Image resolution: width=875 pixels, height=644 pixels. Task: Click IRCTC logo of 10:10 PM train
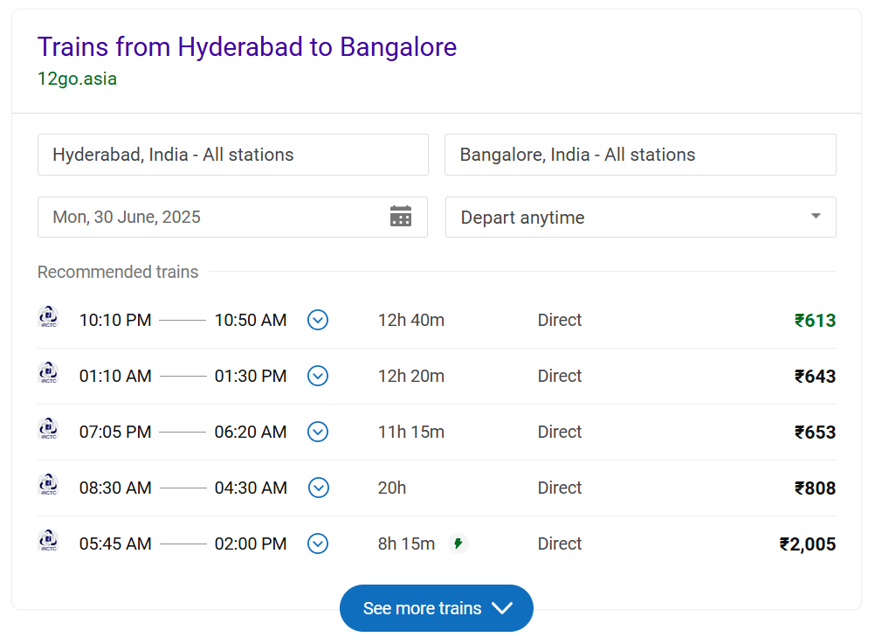coord(49,316)
